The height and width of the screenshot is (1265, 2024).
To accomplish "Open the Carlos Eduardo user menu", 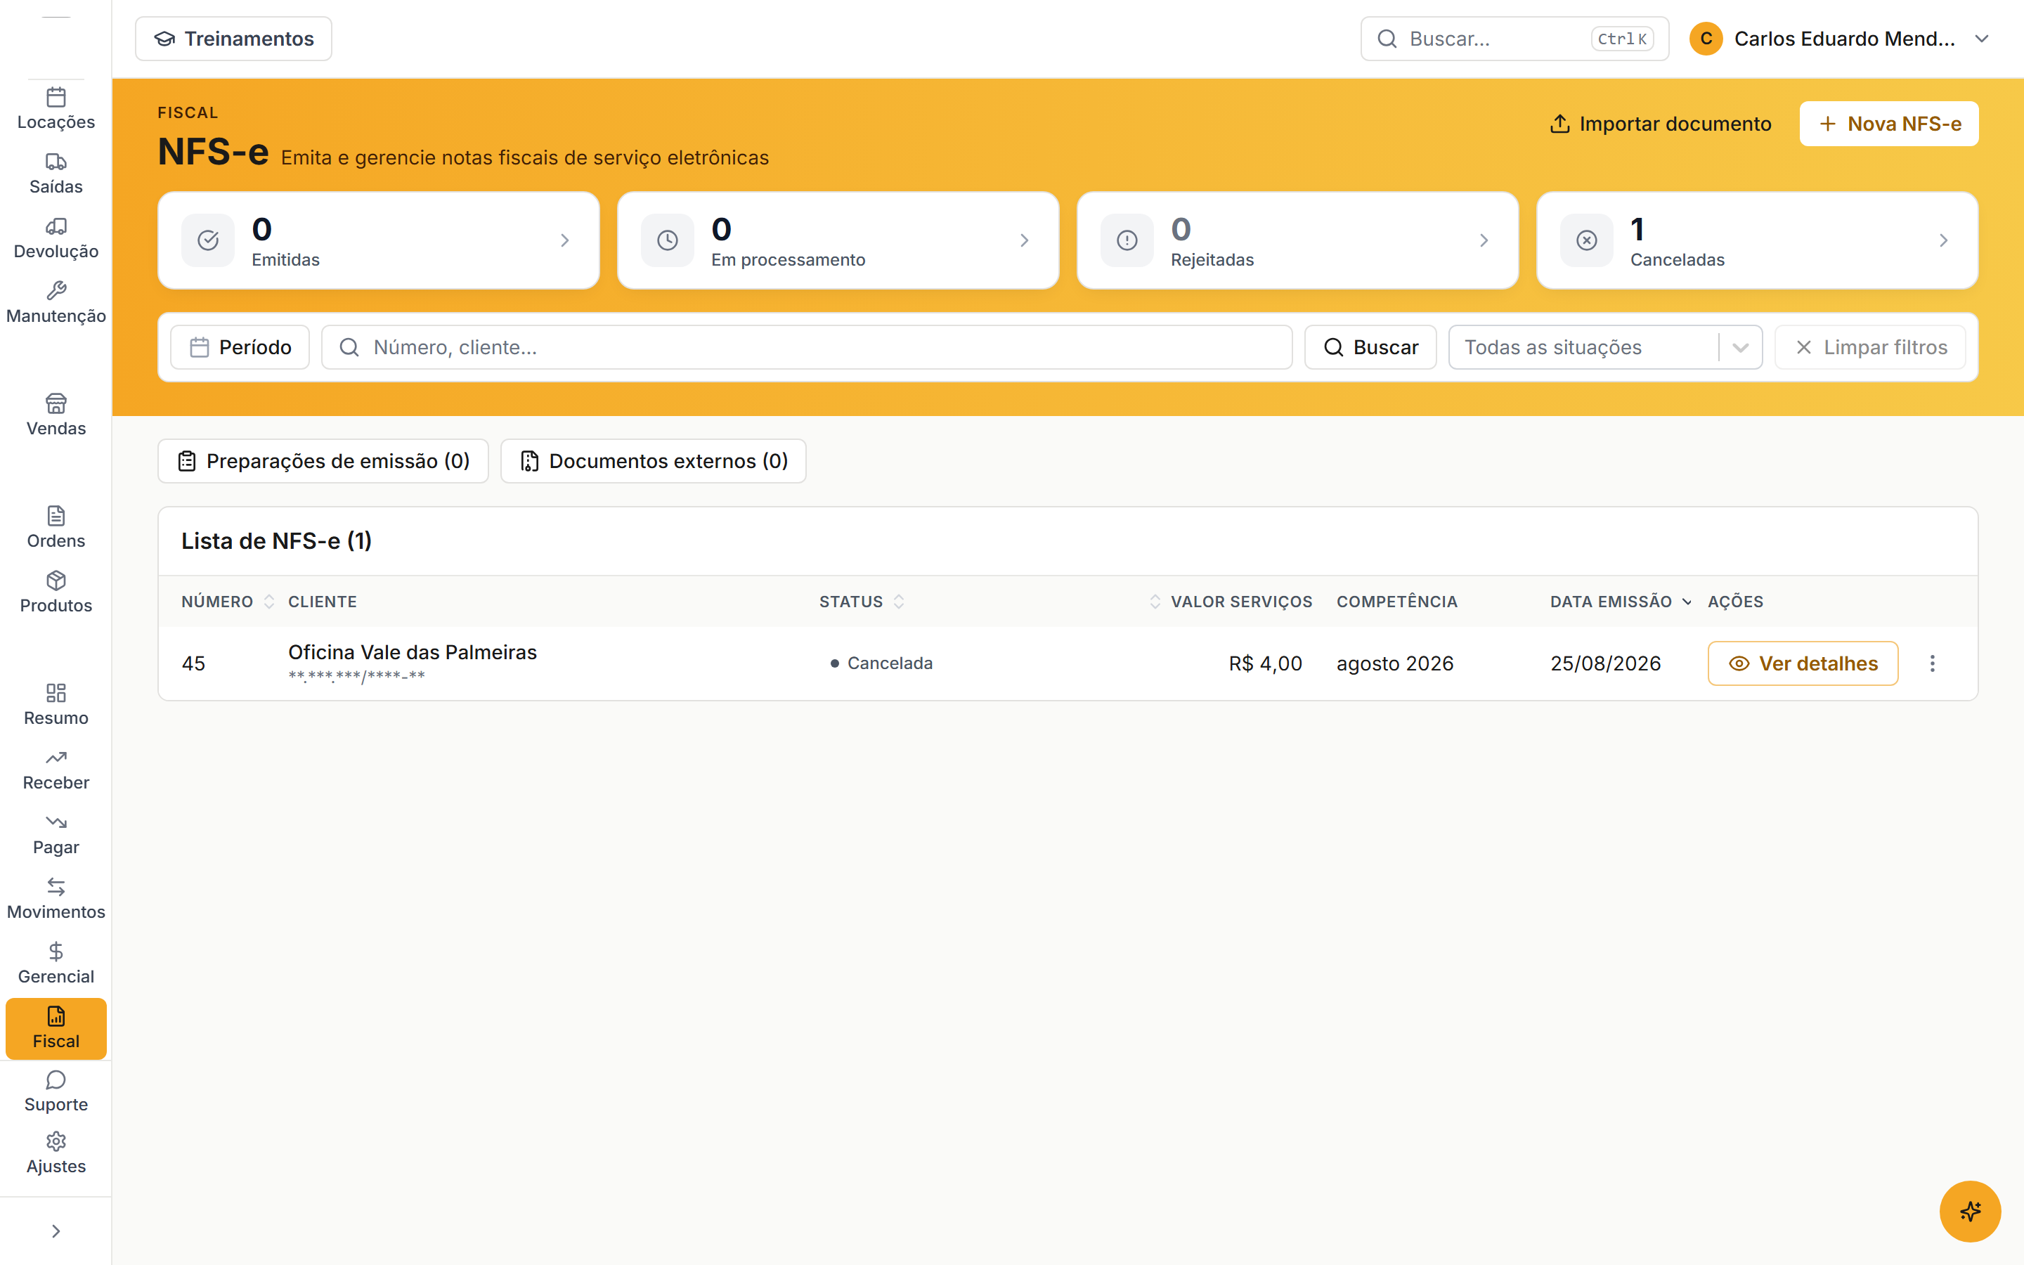I will coord(1839,39).
